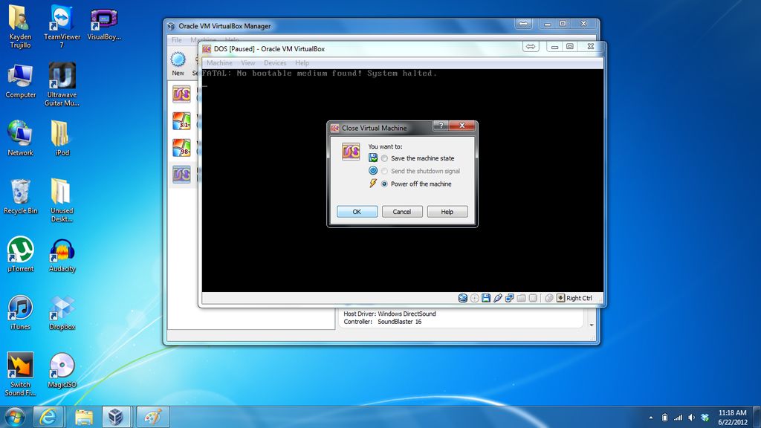Launch MagicISO from desktop
The width and height of the screenshot is (761, 428).
(62, 370)
